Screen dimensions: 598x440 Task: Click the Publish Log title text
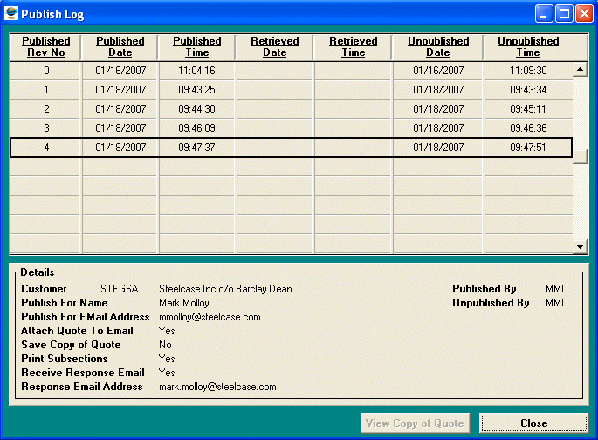point(52,15)
